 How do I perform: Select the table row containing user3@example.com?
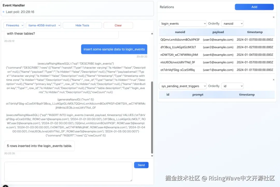217,40
